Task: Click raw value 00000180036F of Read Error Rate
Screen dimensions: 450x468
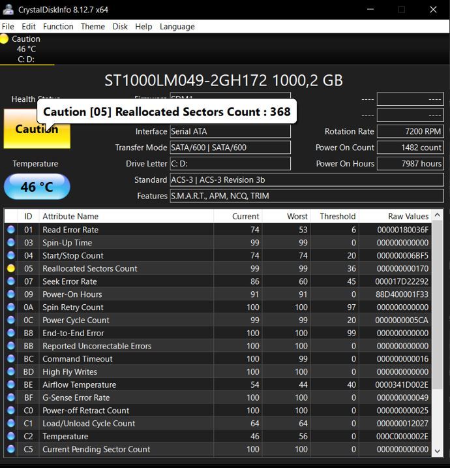Action: pyautogui.click(x=402, y=230)
